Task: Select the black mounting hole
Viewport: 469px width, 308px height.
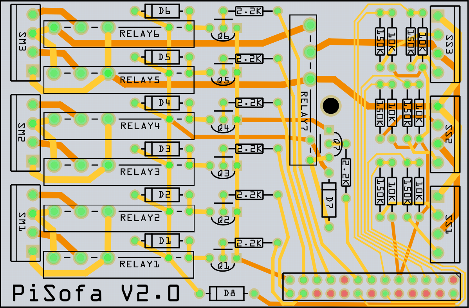Action: [330, 105]
